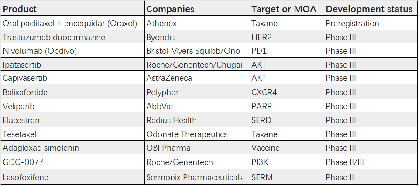Select the AstraZeneca cell
This screenshot has height=186, width=419.
click(169, 78)
